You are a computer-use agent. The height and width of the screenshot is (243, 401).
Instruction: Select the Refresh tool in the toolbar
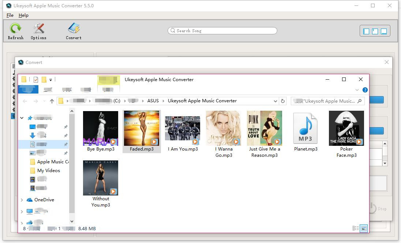[x=15, y=31]
